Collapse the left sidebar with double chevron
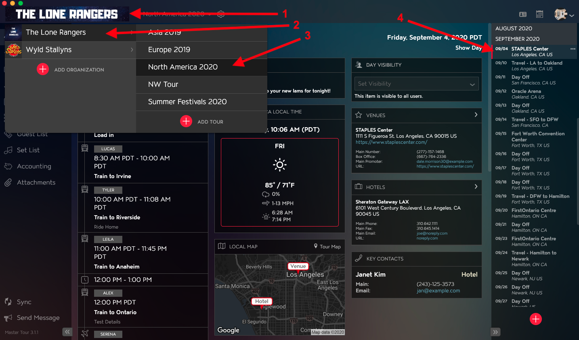 point(67,332)
